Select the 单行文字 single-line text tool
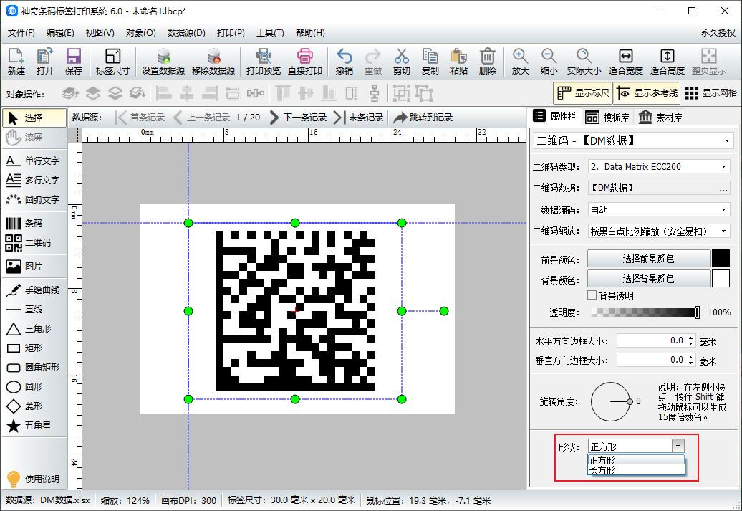742x511 pixels. (33, 161)
